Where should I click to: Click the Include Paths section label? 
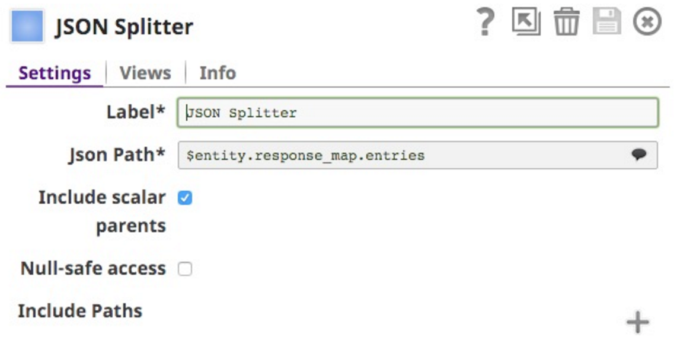80,311
